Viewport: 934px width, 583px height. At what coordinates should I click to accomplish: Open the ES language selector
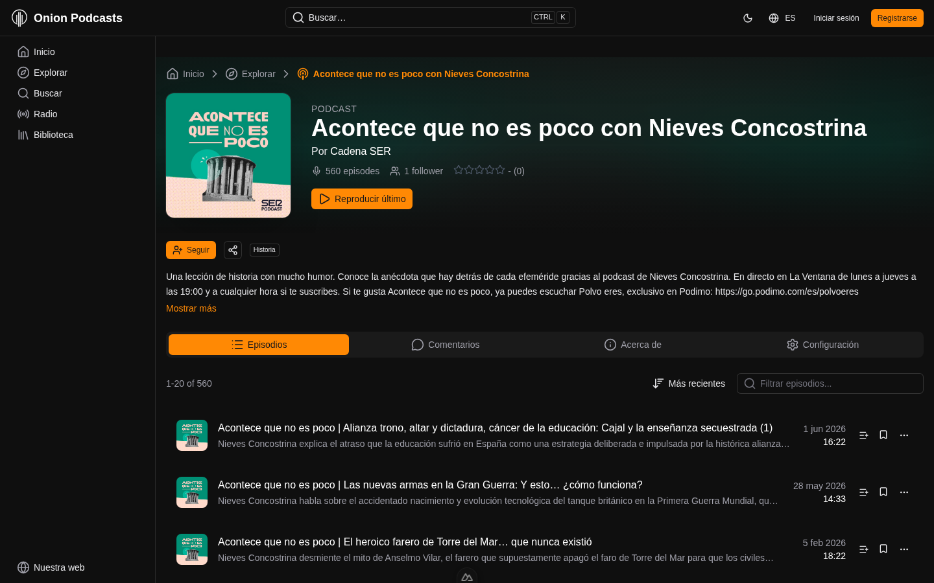782,18
